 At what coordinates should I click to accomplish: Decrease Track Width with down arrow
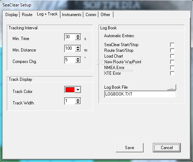[x=78, y=103]
